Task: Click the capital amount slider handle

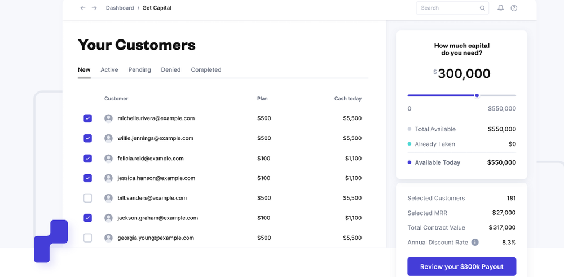Action: coord(477,95)
